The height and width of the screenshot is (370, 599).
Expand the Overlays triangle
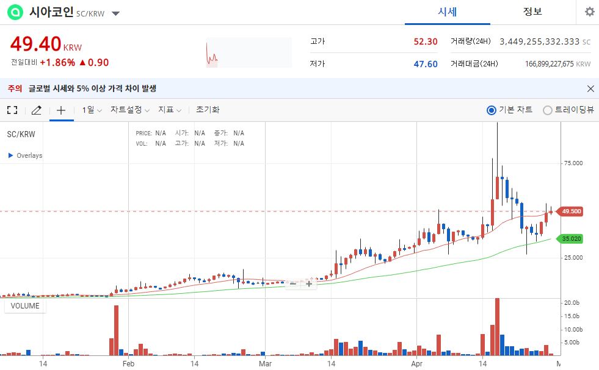[x=11, y=155]
